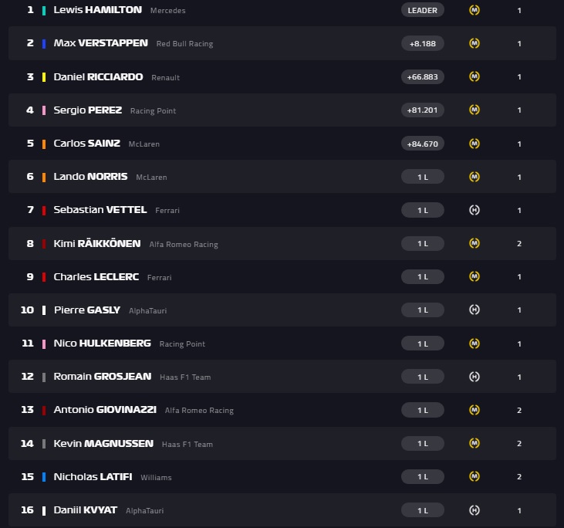Viewport: 564px width, 528px height.
Task: Click hard tyre icon in Gasly's row
Action: [475, 310]
